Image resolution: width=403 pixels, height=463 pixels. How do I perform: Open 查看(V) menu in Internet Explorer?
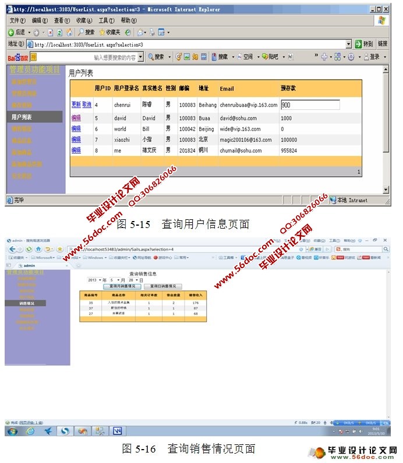tap(62, 20)
